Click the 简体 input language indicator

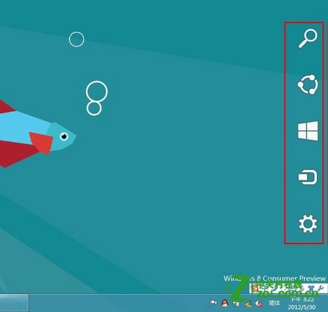coord(274,303)
